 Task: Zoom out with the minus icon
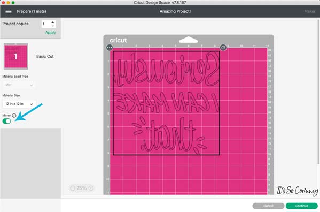point(73,188)
